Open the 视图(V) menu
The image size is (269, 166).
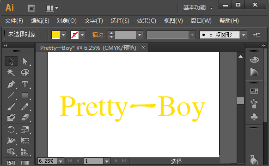point(173,21)
